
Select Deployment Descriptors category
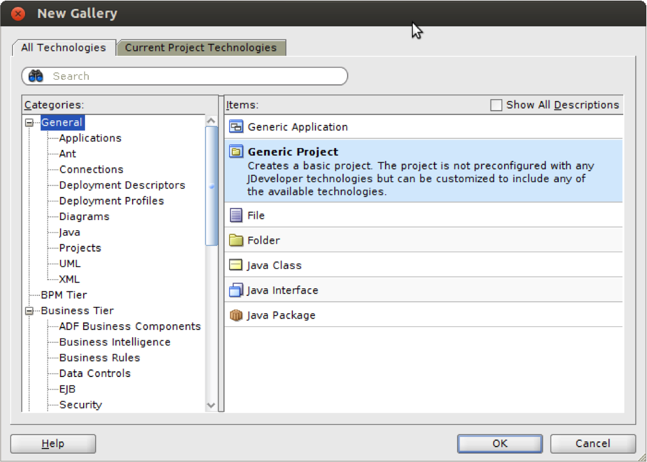122,185
